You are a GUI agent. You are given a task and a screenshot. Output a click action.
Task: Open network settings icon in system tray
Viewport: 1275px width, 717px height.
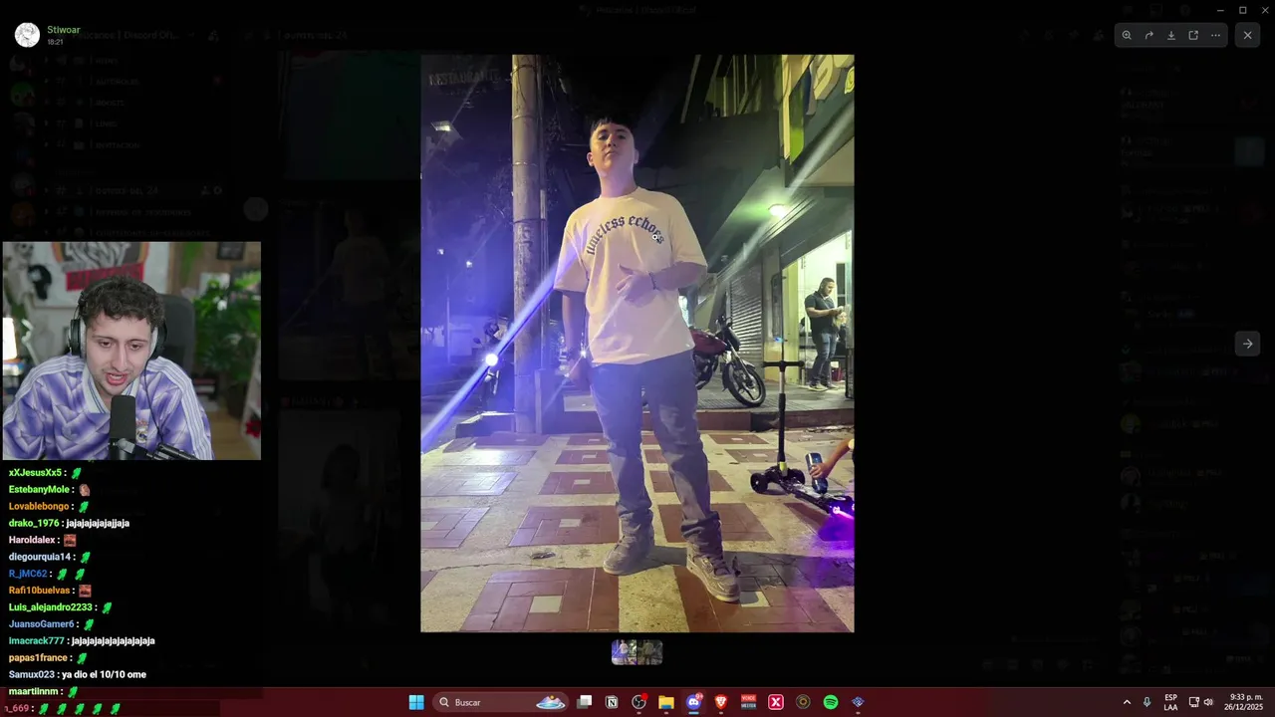click(x=1193, y=702)
